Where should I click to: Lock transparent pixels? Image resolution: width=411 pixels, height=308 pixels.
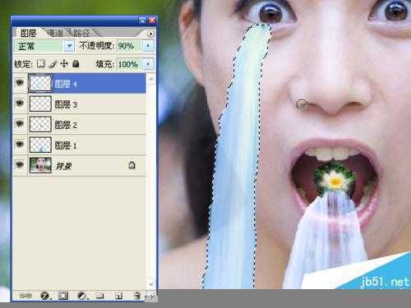(41, 64)
